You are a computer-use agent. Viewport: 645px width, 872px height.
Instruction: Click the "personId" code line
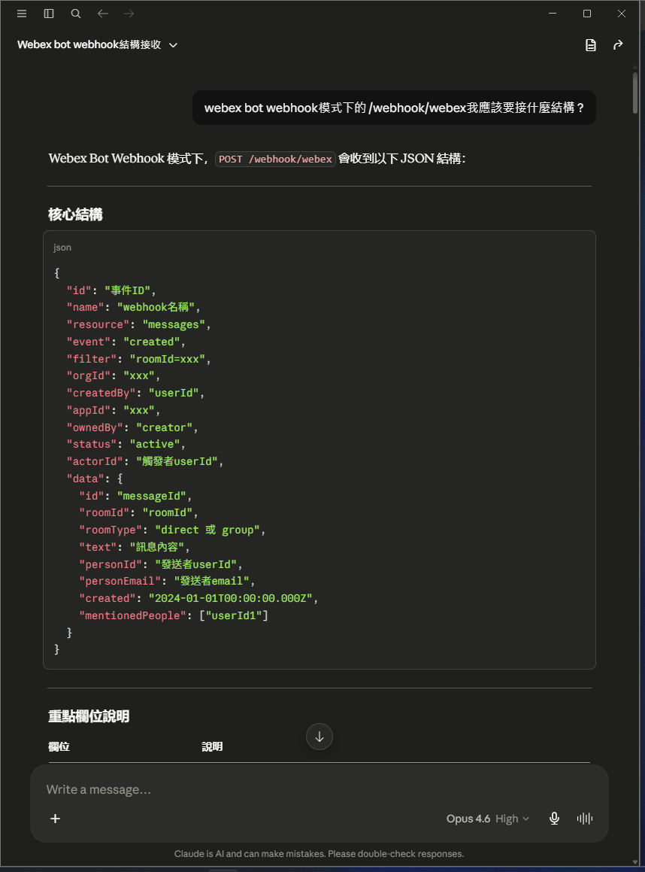161,564
